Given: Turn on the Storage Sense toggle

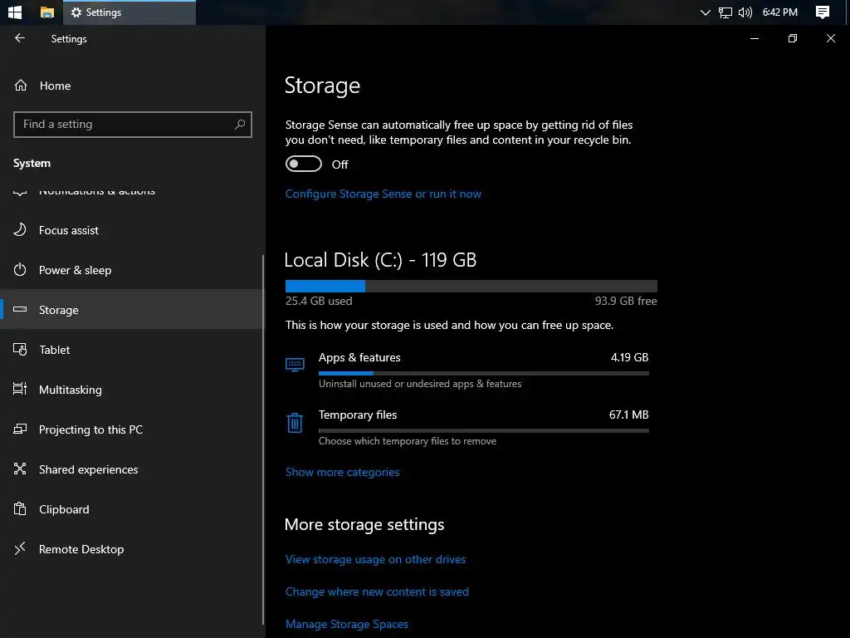Looking at the screenshot, I should click(x=304, y=164).
